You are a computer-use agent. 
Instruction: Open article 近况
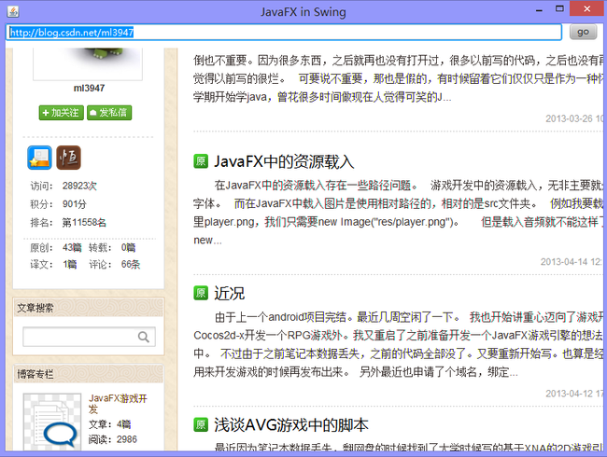[230, 294]
